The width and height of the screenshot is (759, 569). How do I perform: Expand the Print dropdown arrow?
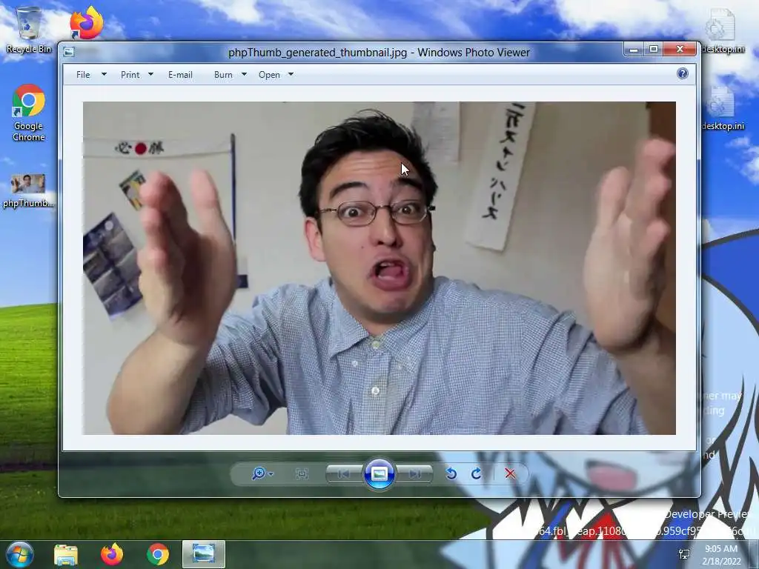tap(150, 75)
